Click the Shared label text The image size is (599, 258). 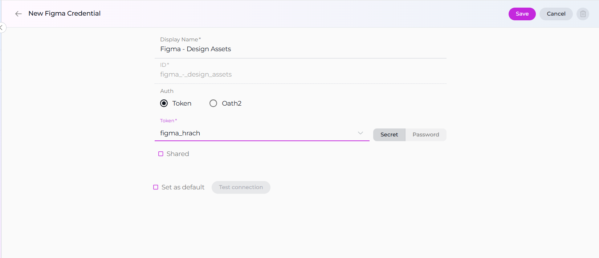[178, 154]
